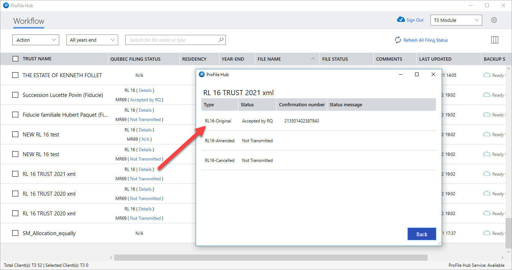The width and height of the screenshot is (512, 270).
Task: Click the column chooser icon
Action: [495, 40]
